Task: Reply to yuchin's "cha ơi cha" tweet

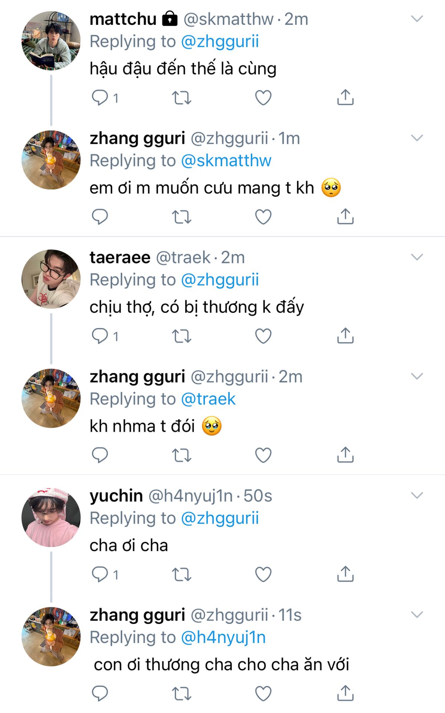Action: point(99,574)
